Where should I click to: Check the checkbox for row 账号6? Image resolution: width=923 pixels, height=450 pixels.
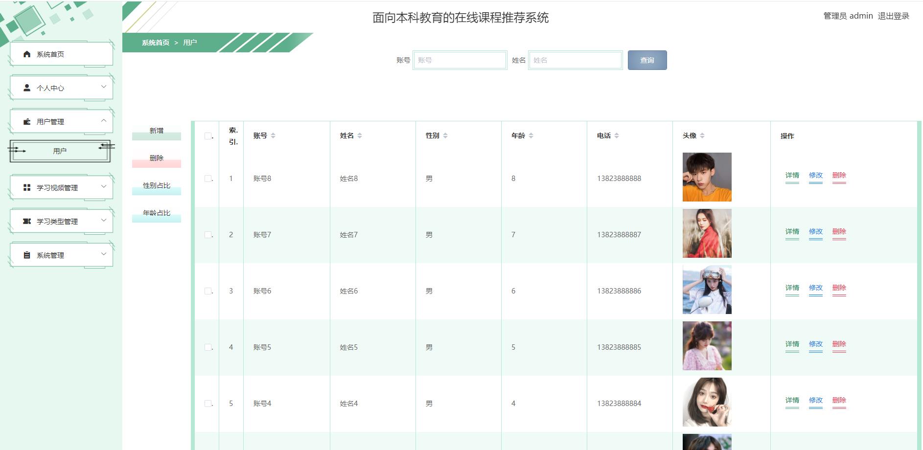pyautogui.click(x=208, y=291)
